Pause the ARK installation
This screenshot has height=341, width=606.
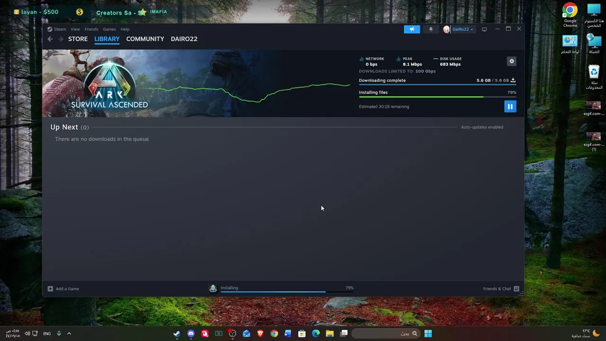(510, 107)
